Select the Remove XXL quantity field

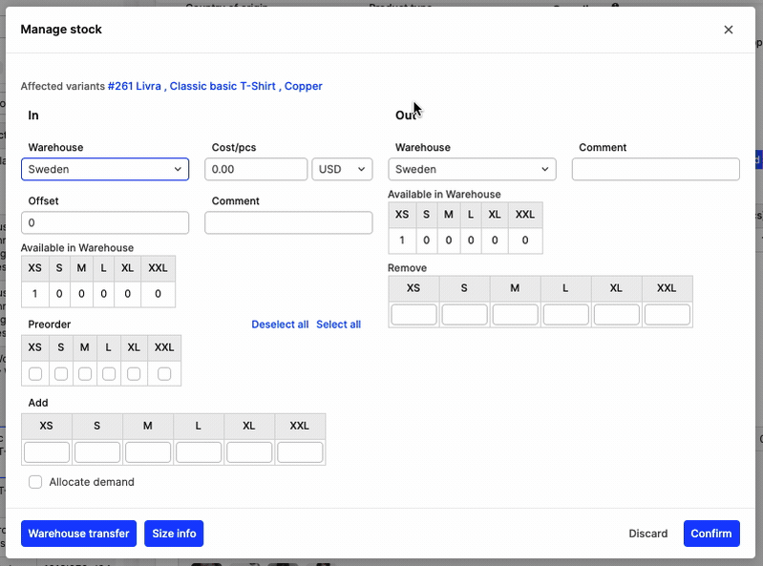pos(667,315)
